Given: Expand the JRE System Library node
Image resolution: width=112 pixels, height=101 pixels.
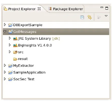Looking at the screenshot, I should (x=10, y=38).
